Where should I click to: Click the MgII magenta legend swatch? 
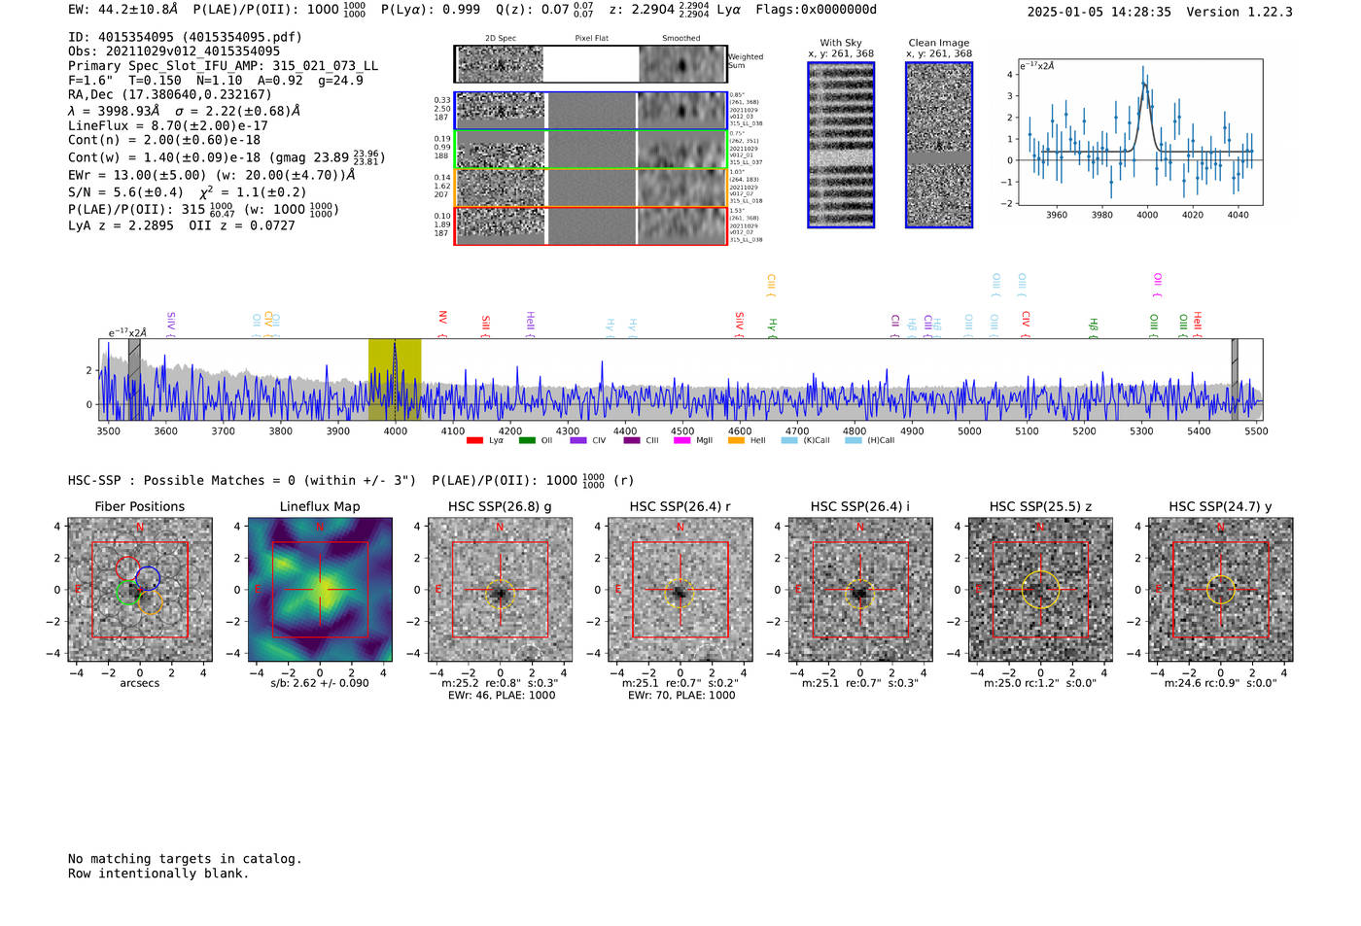[x=682, y=440]
